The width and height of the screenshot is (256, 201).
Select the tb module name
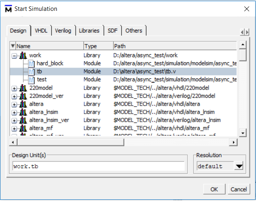(x=39, y=72)
